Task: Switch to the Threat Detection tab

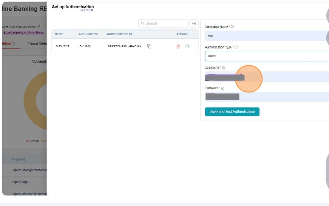Action: coord(37,44)
